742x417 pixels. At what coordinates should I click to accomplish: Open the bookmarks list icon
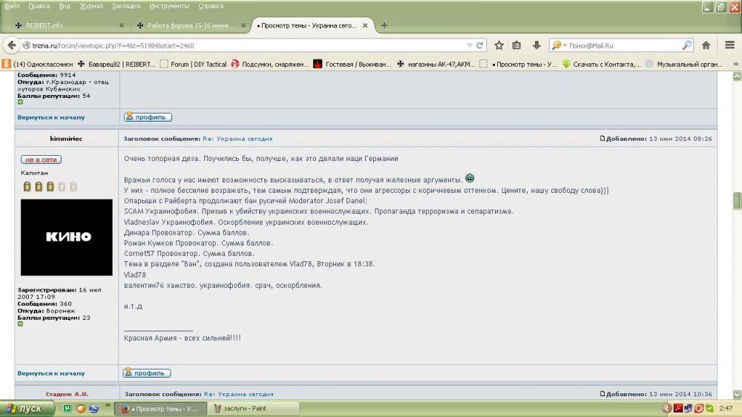(517, 45)
